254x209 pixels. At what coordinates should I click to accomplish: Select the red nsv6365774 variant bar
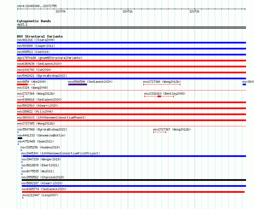(133, 192)
